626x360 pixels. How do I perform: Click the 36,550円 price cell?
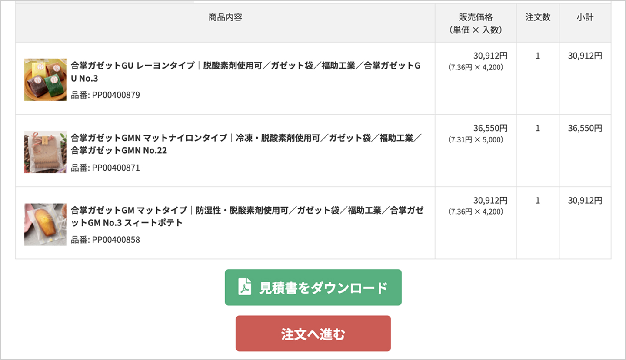(x=491, y=128)
